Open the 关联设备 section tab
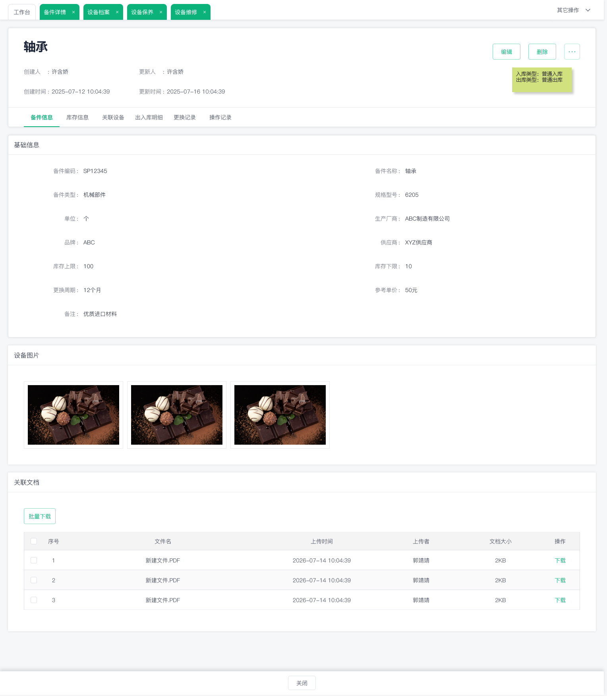 [x=113, y=118]
